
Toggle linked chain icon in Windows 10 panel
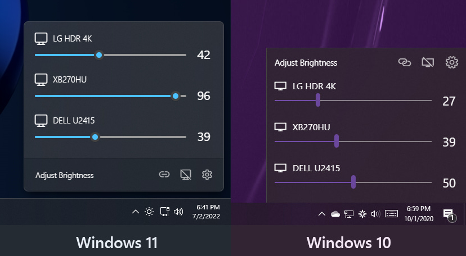coord(405,62)
